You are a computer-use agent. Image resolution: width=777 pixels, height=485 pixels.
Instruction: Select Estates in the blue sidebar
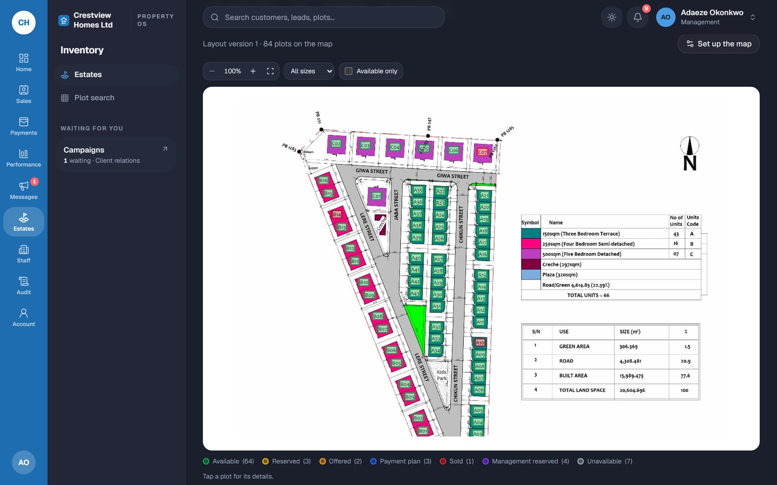tap(23, 222)
